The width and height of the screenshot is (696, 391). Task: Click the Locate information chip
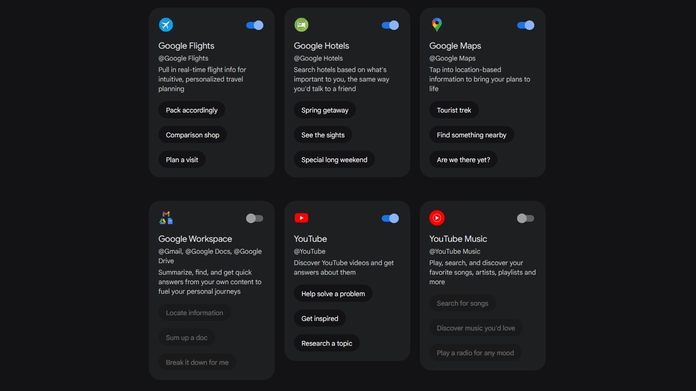point(195,313)
